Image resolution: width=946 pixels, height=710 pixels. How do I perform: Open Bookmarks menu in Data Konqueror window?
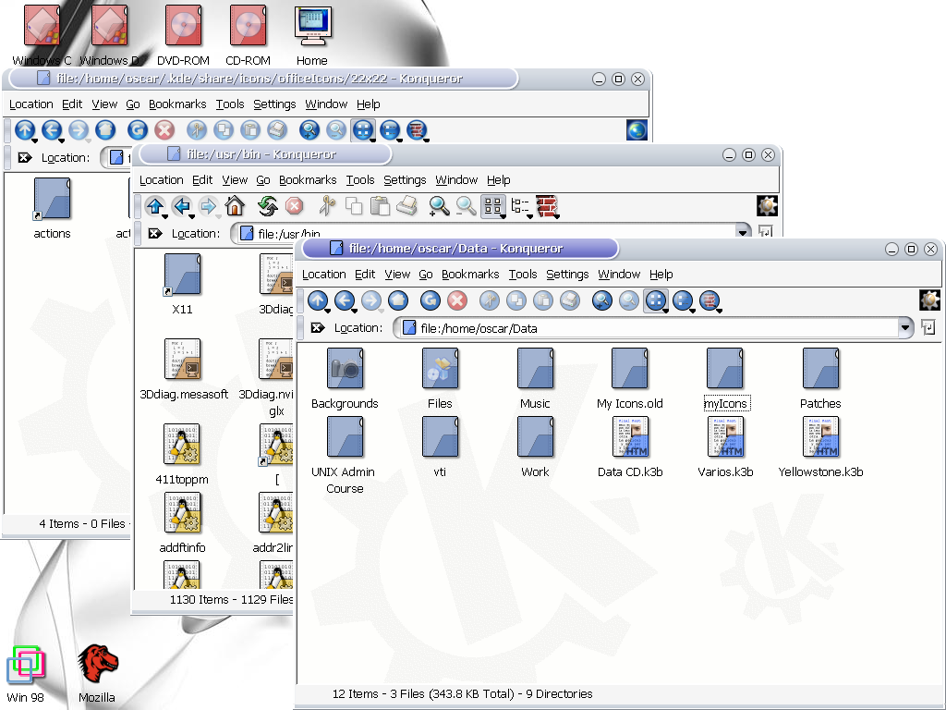[470, 274]
